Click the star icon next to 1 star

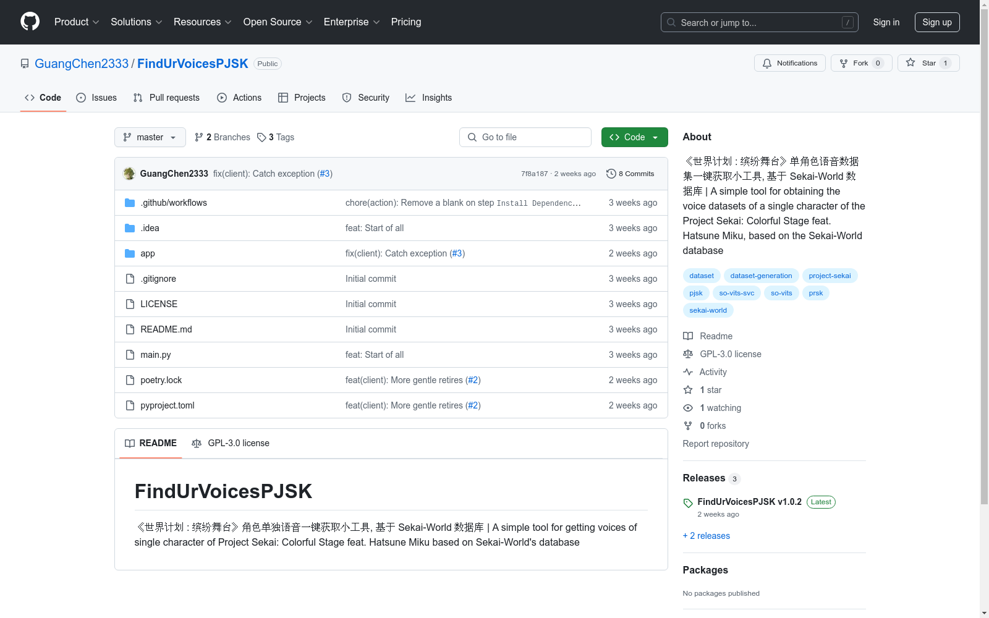point(688,390)
